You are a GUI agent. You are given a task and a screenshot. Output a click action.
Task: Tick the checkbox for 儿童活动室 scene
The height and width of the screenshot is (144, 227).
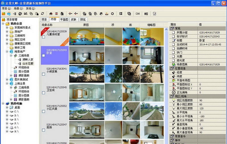(x=43, y=37)
